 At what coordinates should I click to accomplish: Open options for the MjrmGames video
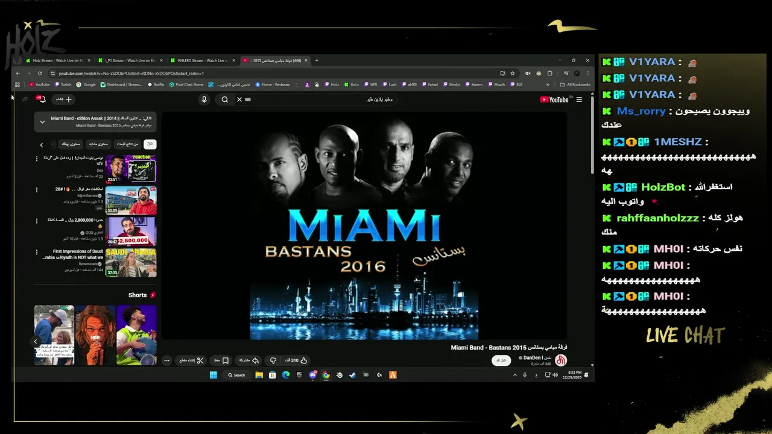[37, 190]
